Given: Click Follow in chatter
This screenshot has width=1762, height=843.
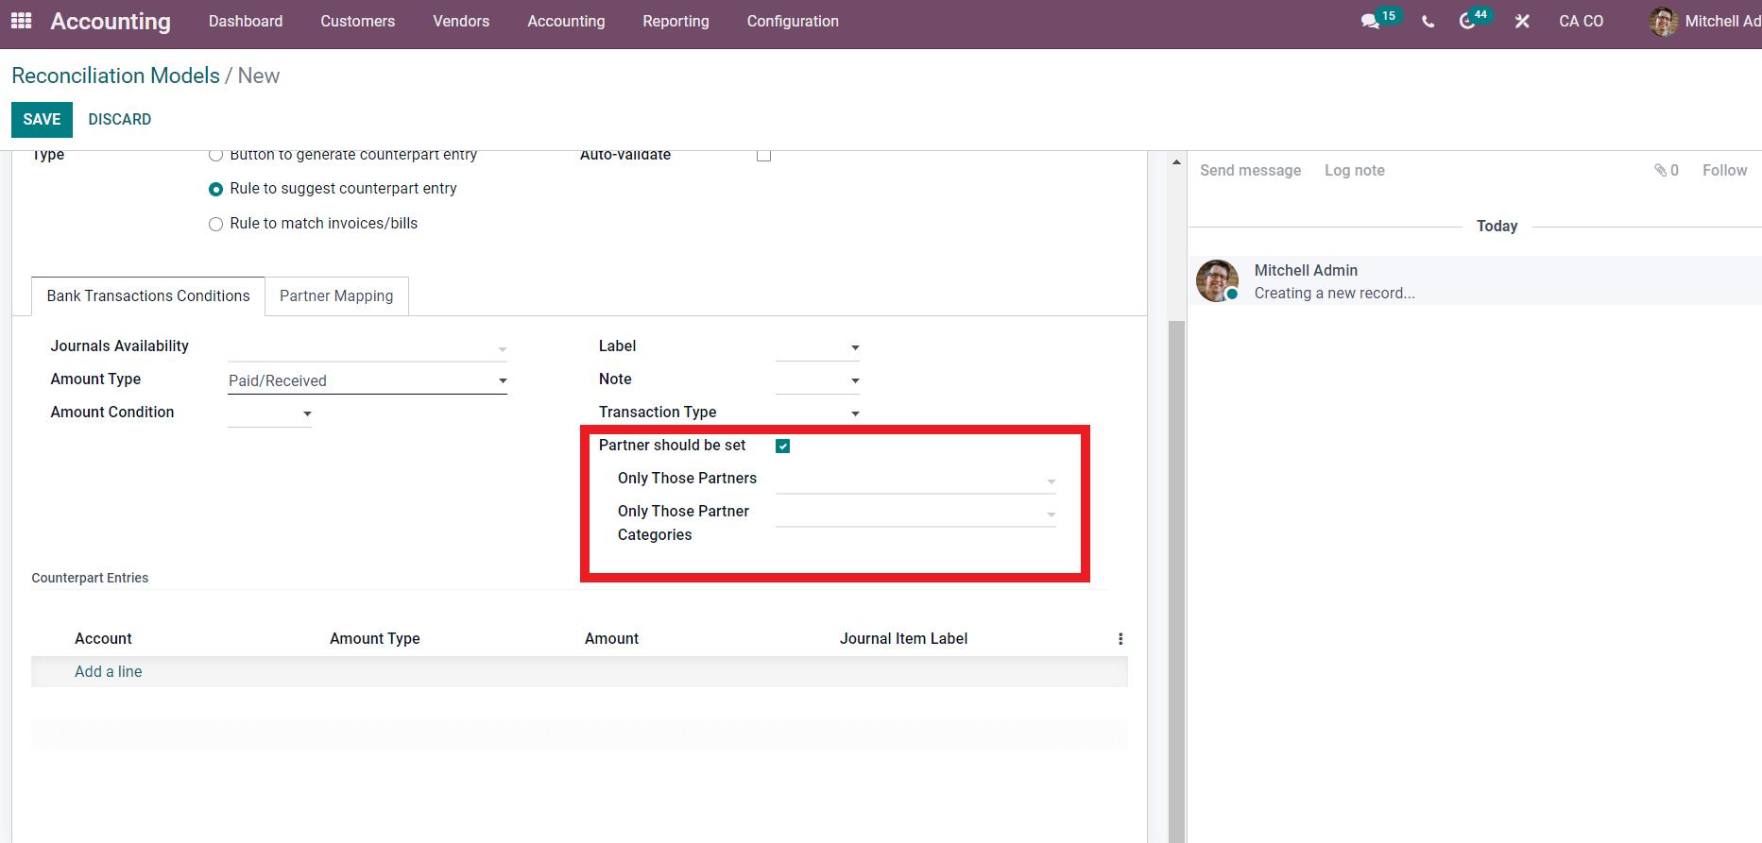Looking at the screenshot, I should click(1724, 170).
